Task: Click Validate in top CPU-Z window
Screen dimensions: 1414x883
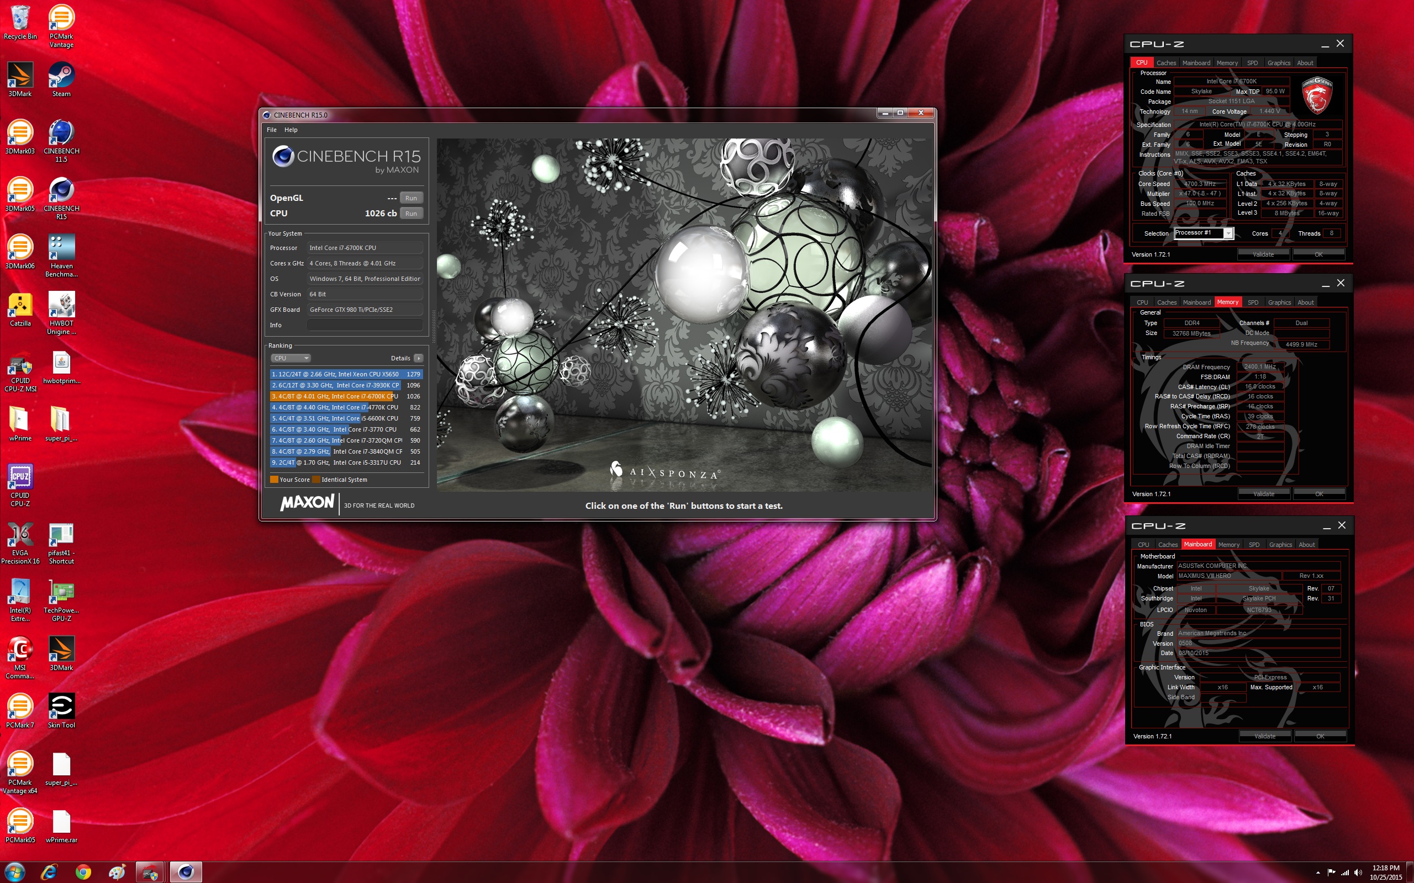Action: coord(1263,254)
